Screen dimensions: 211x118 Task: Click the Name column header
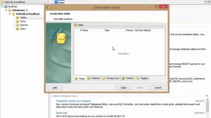pos(85,30)
